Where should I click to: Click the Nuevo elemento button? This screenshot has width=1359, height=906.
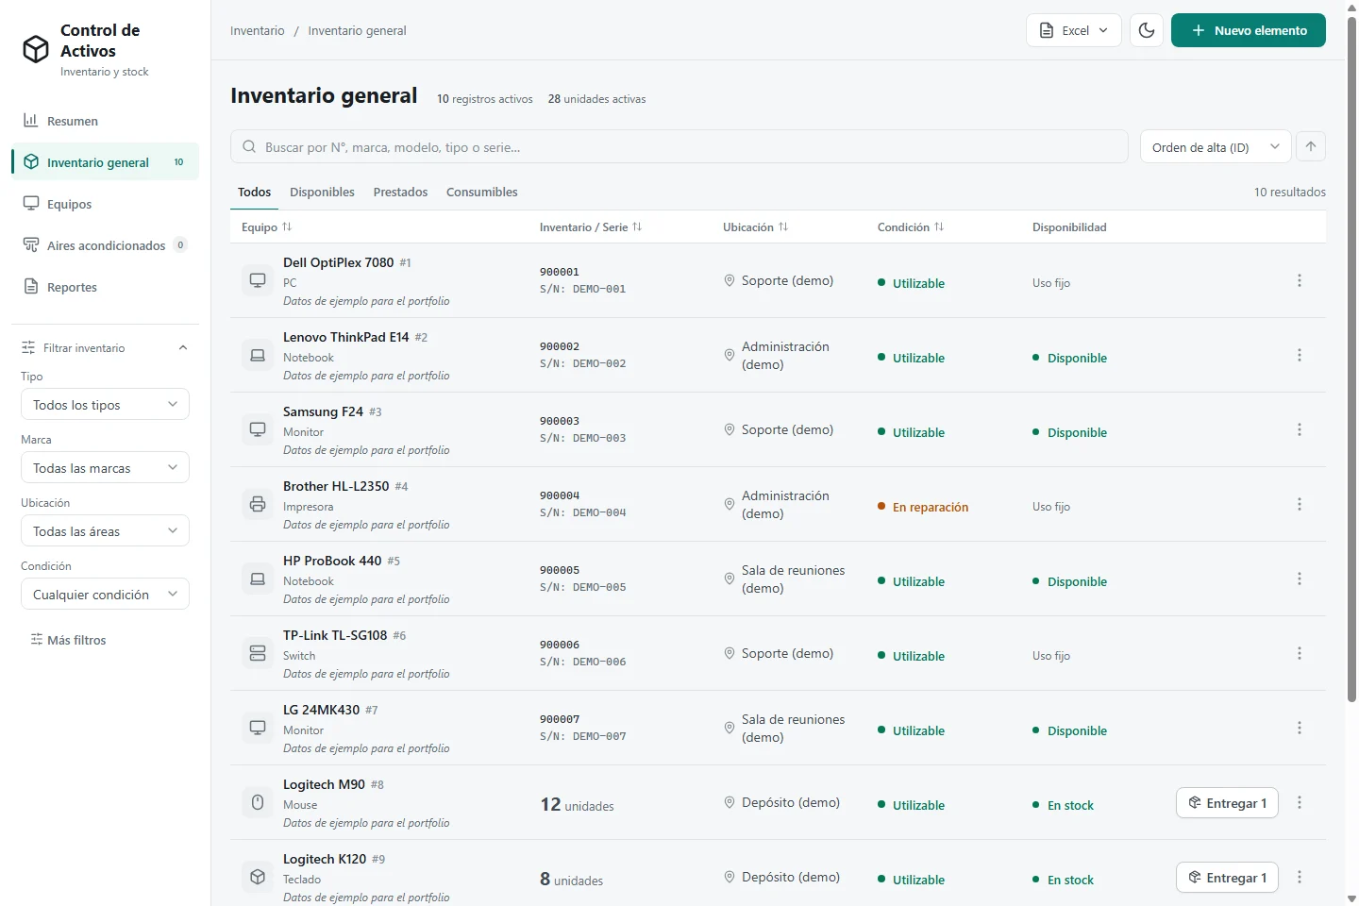click(1249, 30)
